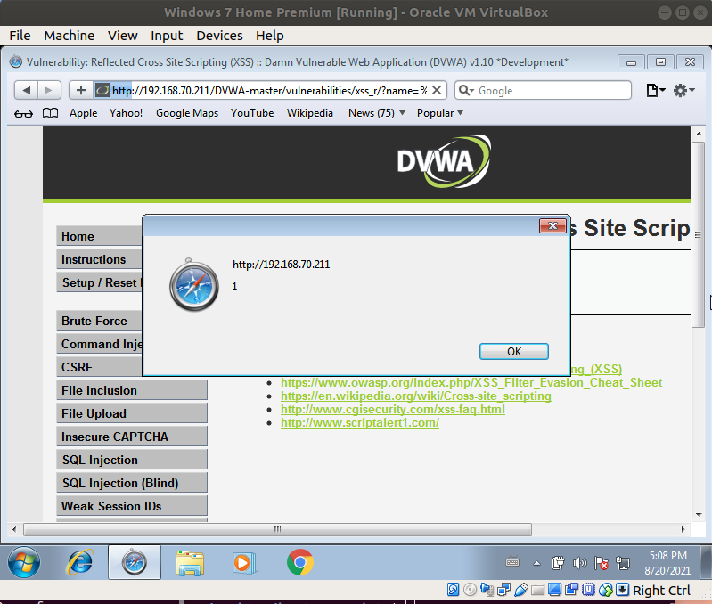Show hidden tray icons arrow

(536, 563)
